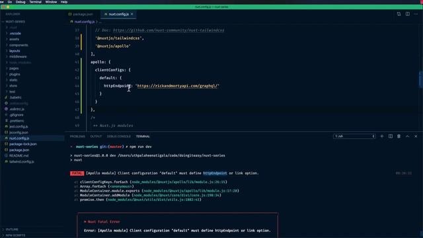The width and height of the screenshot is (423, 238).
Task: Open the nuxt-tailwindcss GitHub doc link
Action: click(169, 30)
